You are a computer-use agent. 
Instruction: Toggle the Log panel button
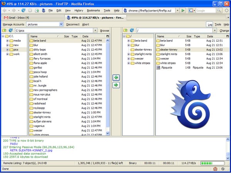click(210, 25)
